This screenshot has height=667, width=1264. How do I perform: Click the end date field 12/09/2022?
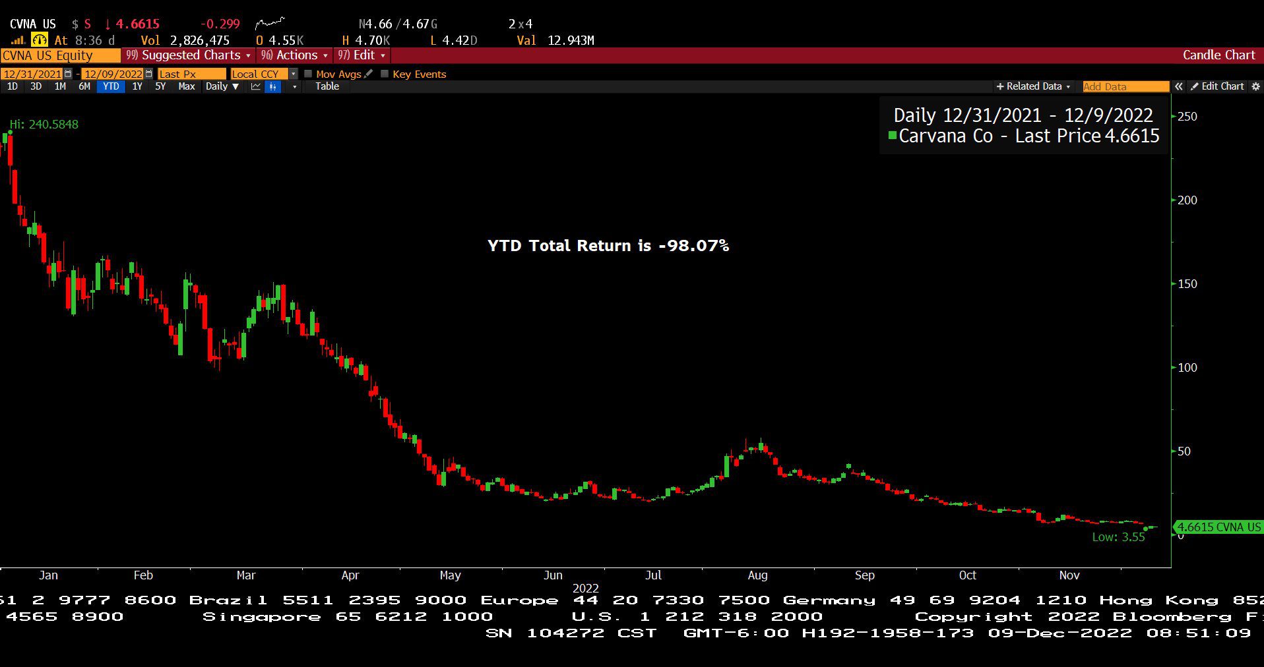click(x=113, y=74)
